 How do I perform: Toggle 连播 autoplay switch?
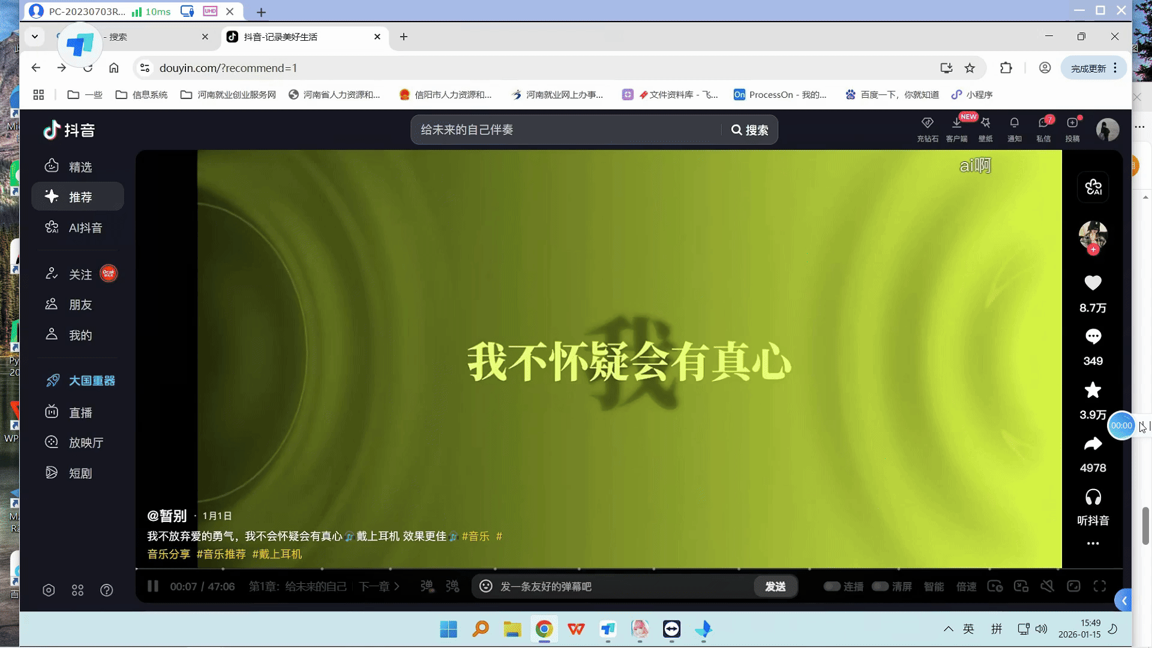[x=833, y=586]
